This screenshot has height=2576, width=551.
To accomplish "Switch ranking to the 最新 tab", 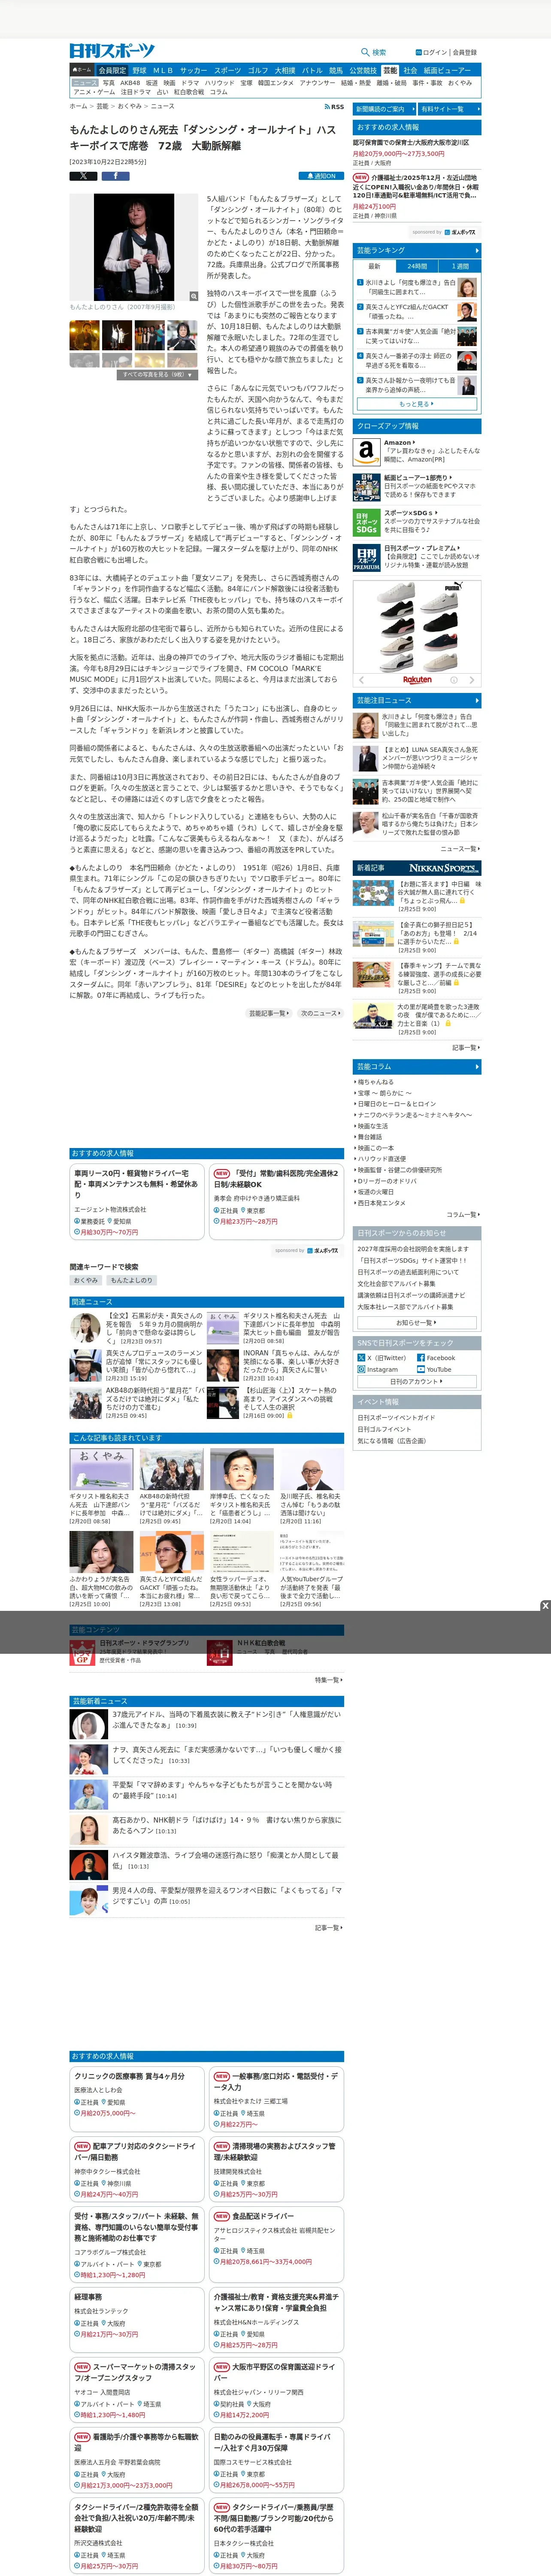I will (x=375, y=267).
